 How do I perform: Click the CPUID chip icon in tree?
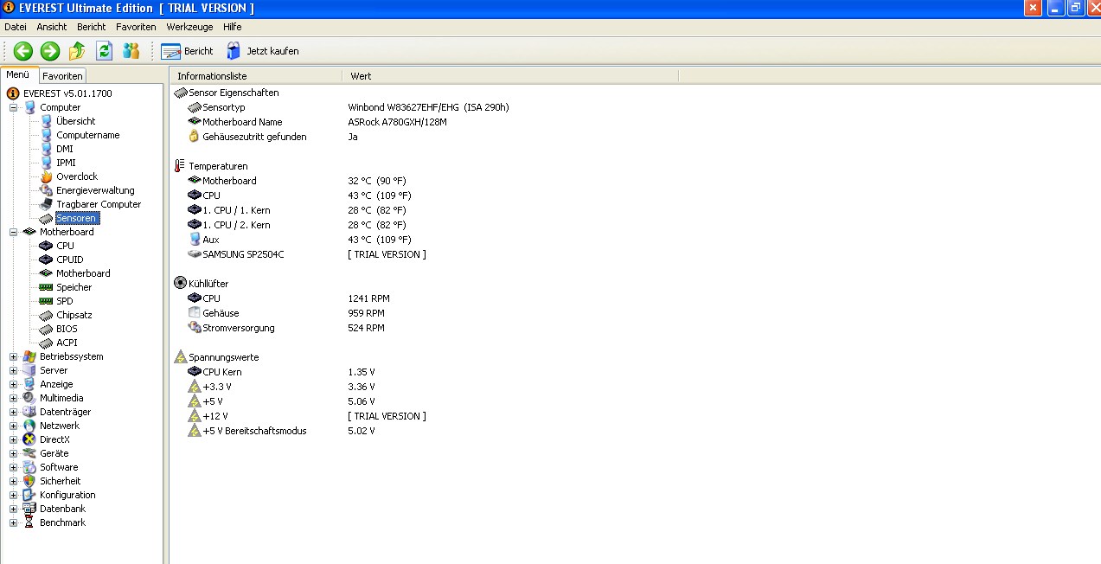(x=46, y=260)
